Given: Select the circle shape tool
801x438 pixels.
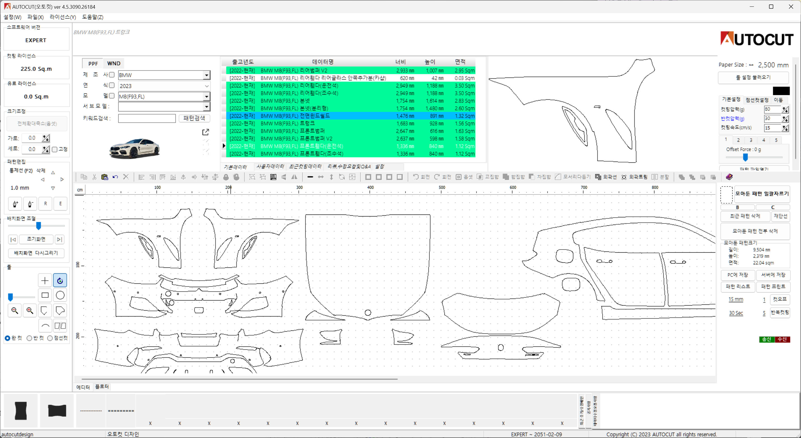Looking at the screenshot, I should point(60,295).
